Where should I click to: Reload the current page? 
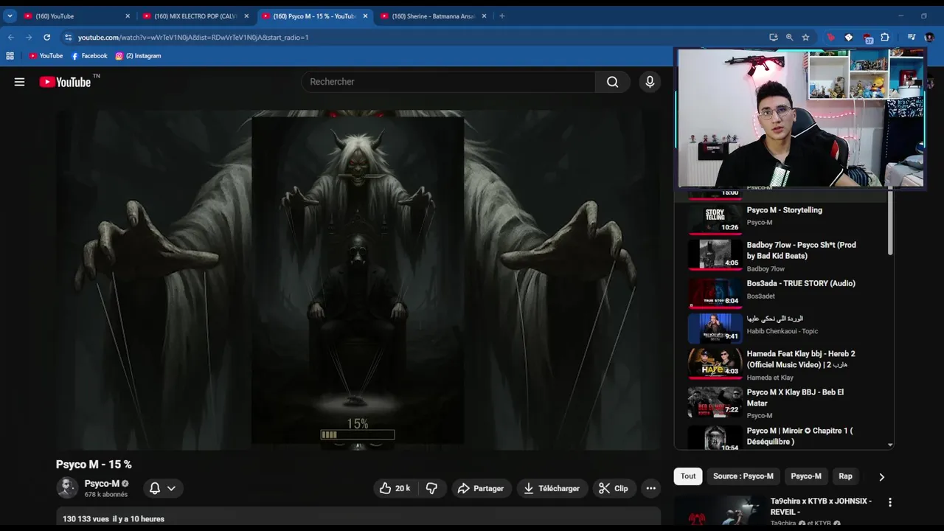[x=47, y=37]
